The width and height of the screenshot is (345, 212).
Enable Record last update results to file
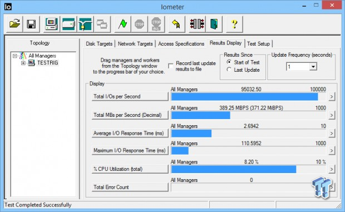[x=171, y=66]
